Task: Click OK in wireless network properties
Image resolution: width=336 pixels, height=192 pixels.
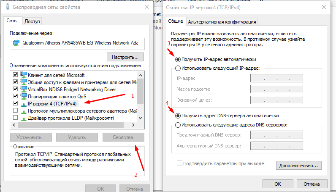Action: tap(100, 189)
